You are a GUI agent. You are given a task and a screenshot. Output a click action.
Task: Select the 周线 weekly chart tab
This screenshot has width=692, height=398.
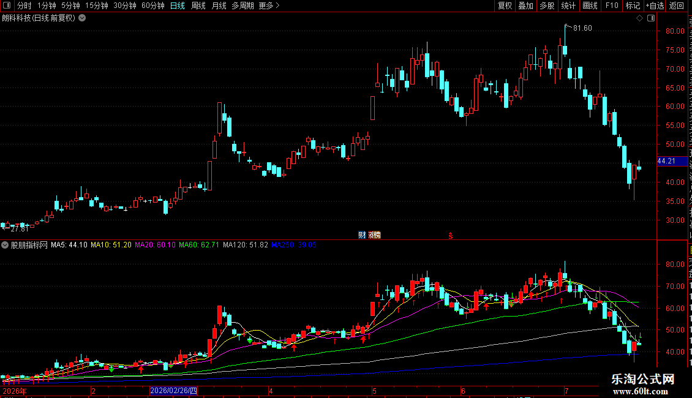pos(198,6)
